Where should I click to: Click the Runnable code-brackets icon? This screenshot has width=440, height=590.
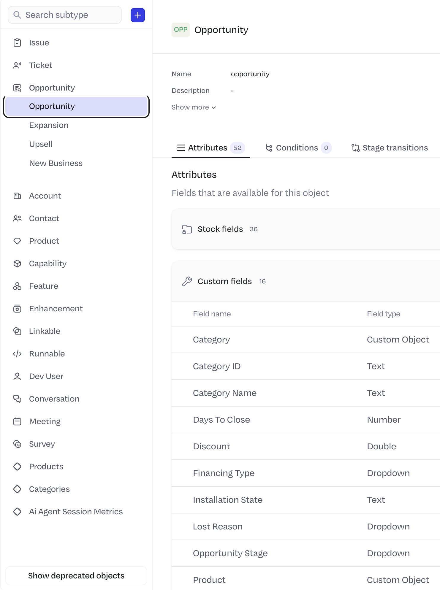17,354
